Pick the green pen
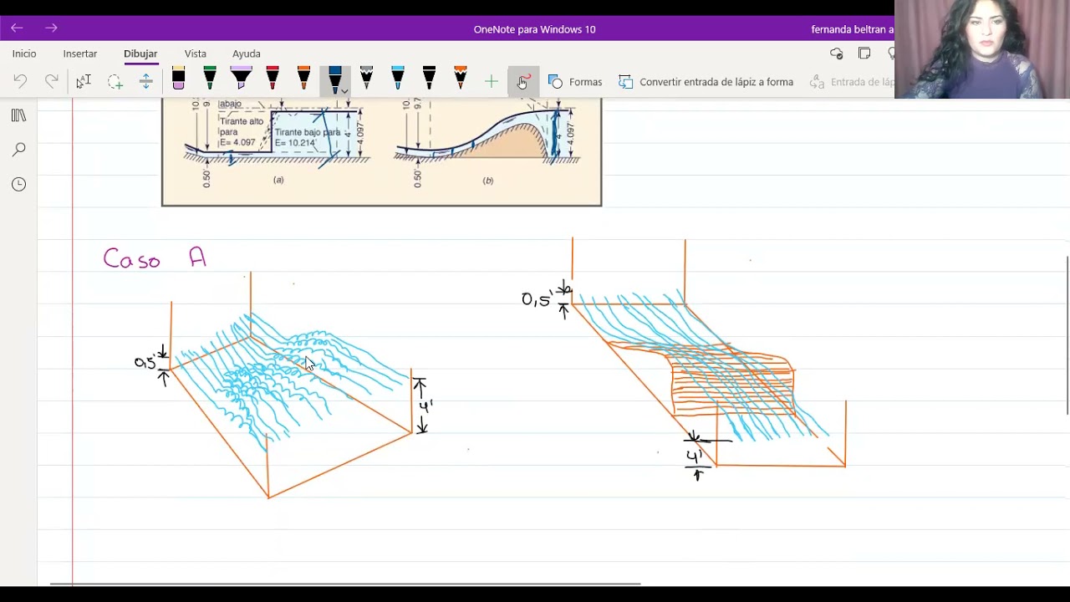The height and width of the screenshot is (602, 1070). pyautogui.click(x=210, y=79)
